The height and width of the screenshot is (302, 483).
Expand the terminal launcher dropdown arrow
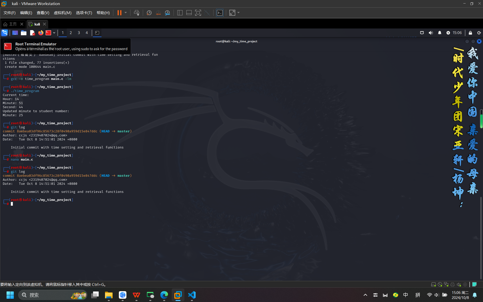pos(54,33)
